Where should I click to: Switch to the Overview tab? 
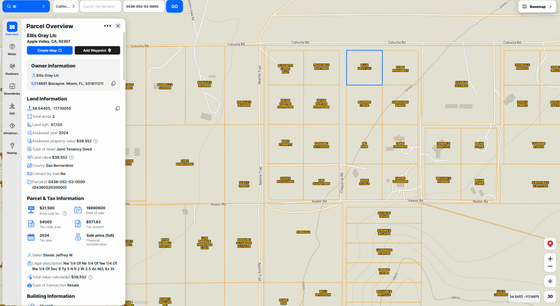[12, 29]
